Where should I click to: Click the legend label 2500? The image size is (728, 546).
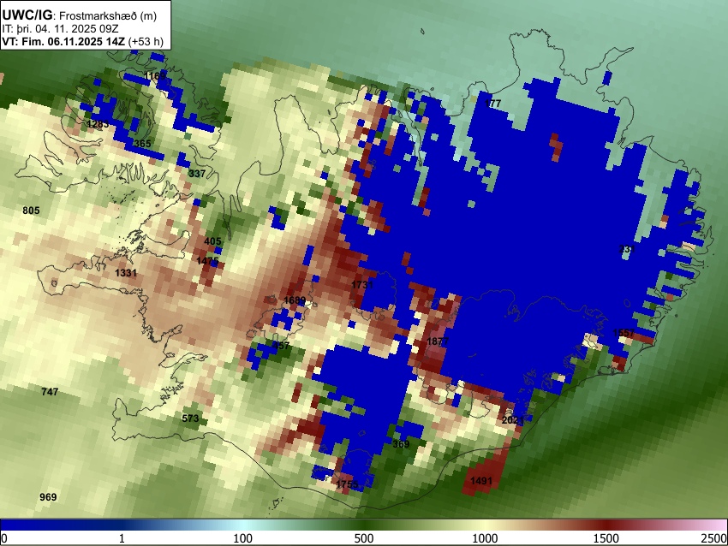714,538
